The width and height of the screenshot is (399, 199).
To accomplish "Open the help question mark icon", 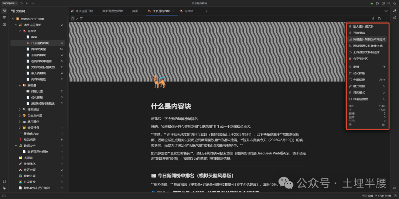I will (395, 196).
